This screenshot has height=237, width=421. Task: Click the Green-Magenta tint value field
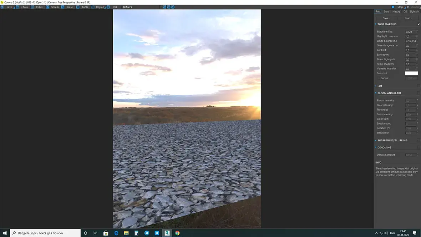tap(410, 46)
